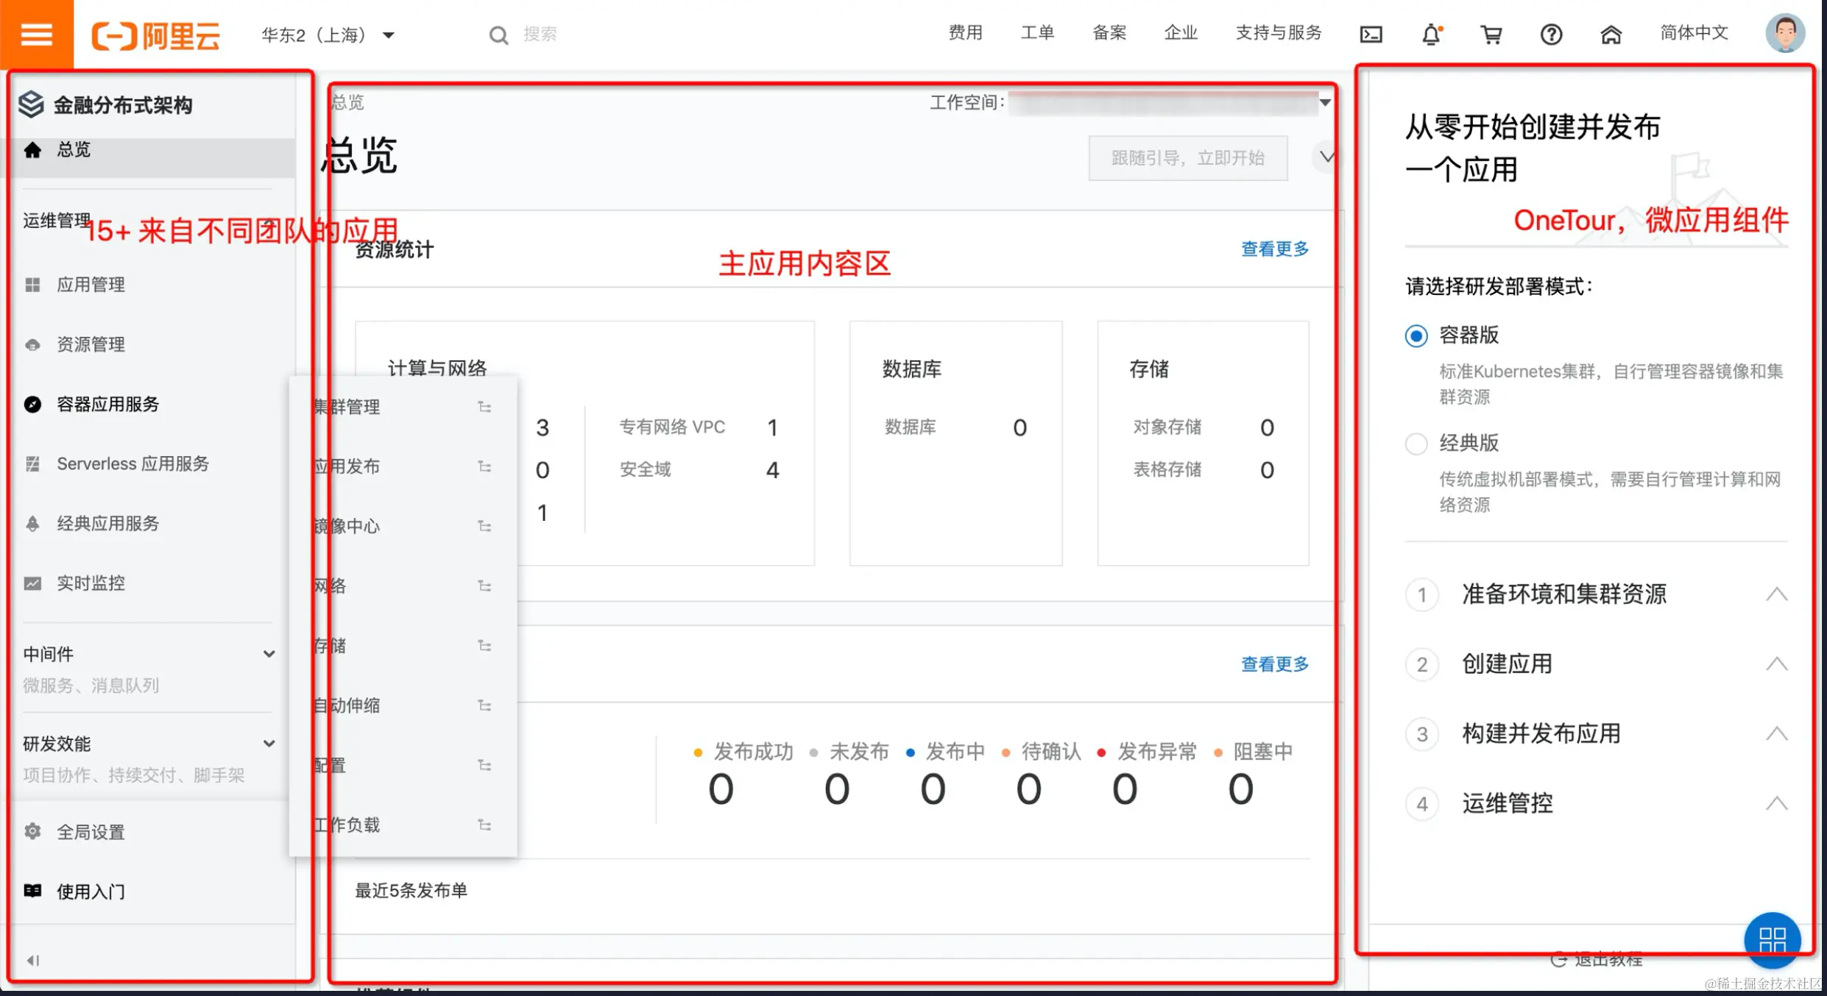Open the help question mark icon
Viewport: 1827px width, 996px height.
(1551, 35)
